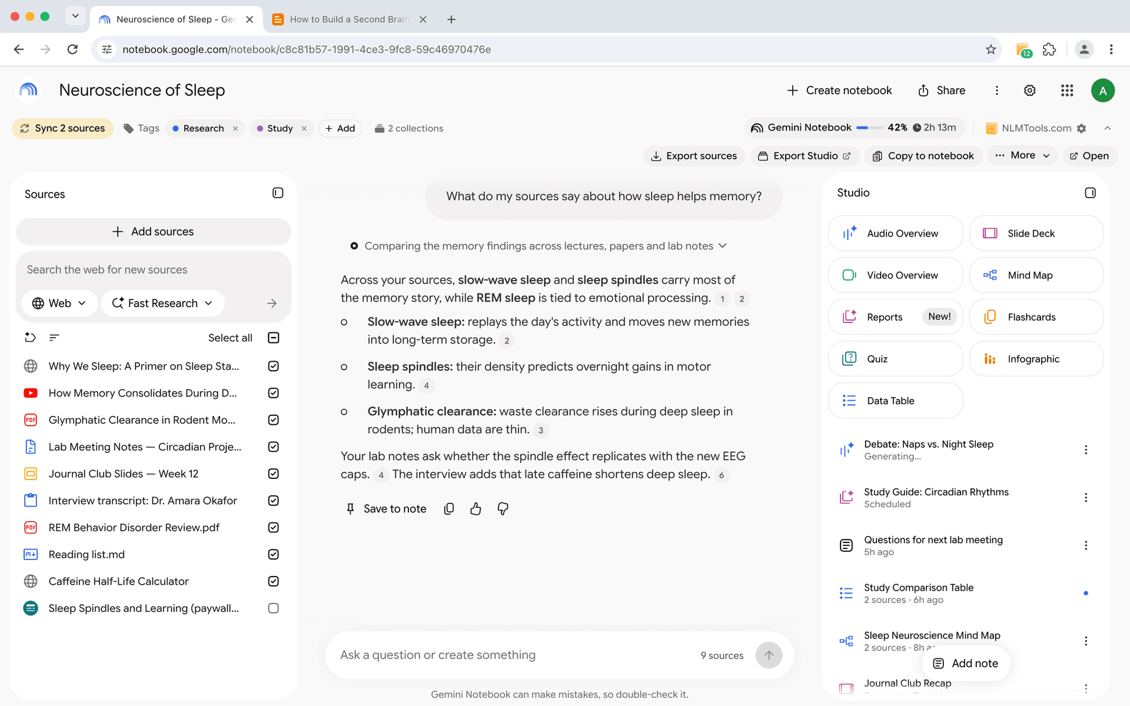The image size is (1130, 706).
Task: Click the Add sources button
Action: click(x=153, y=232)
